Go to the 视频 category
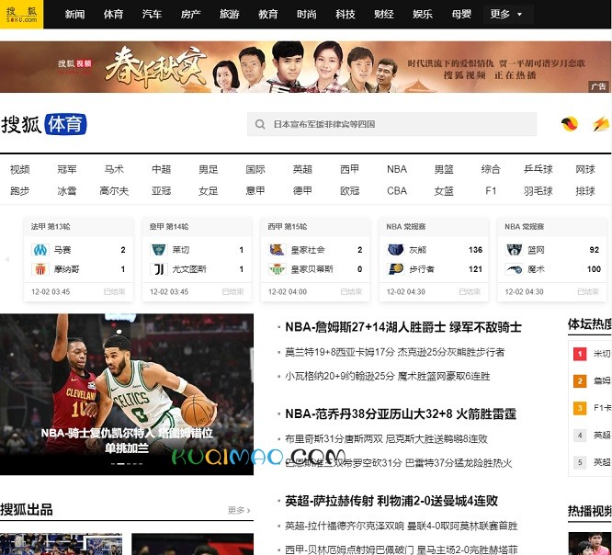Viewport: 612px width, 555px height. click(x=20, y=169)
